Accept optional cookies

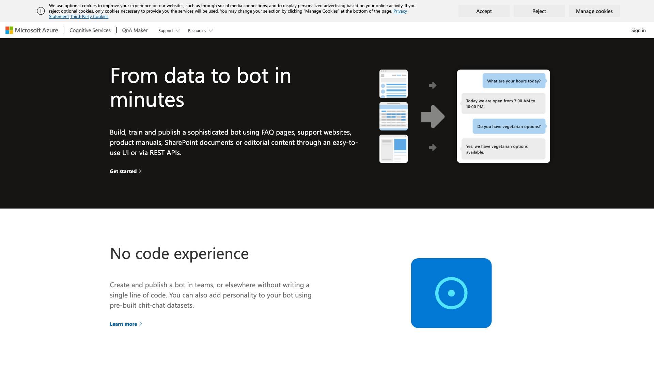point(484,11)
